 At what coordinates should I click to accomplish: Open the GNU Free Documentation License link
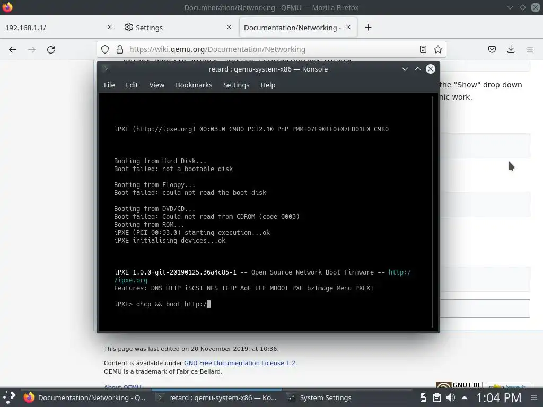[240, 363]
